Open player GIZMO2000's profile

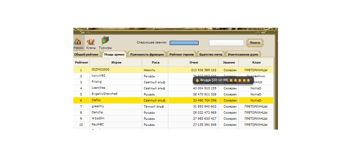pos(101,70)
